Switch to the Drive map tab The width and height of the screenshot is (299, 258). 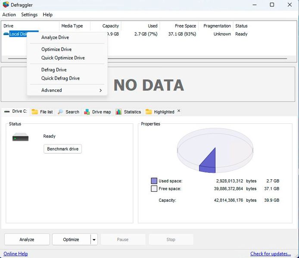click(x=97, y=112)
